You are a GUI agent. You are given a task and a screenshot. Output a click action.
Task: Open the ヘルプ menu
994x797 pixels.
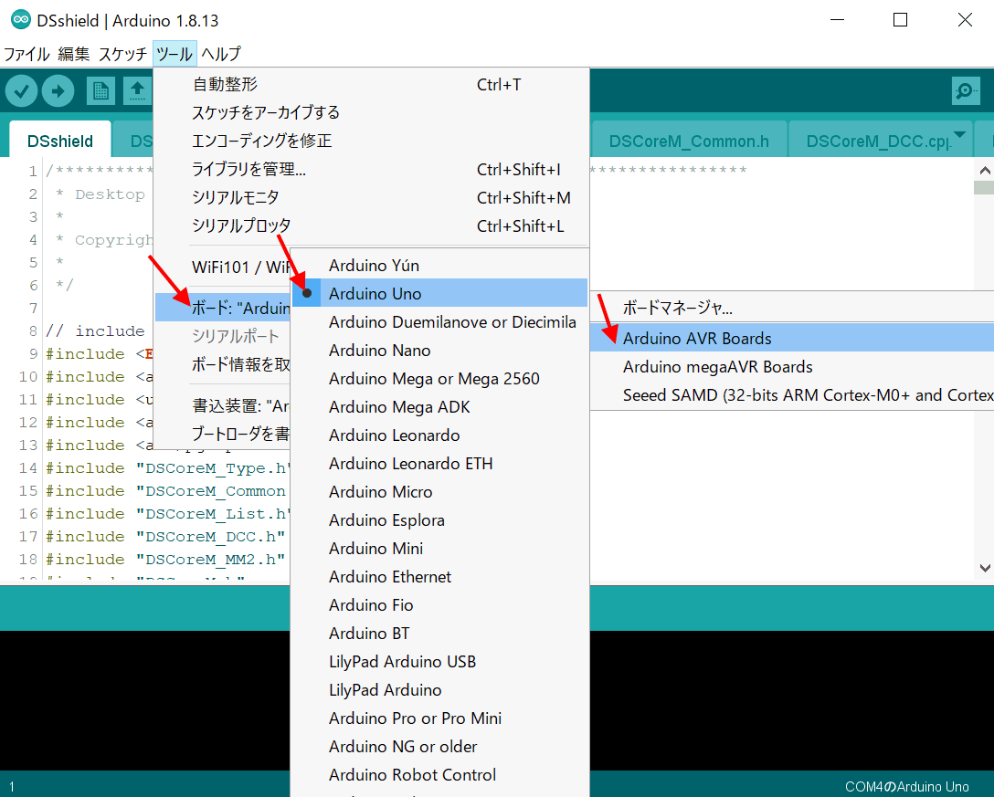pos(221,54)
